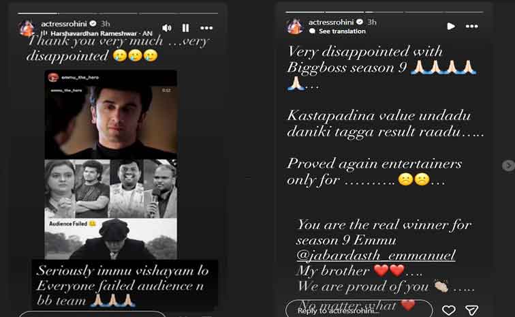Viewport: 515px width, 317px height.
Task: Click Reply to actressrohini field
Action: [359, 310]
